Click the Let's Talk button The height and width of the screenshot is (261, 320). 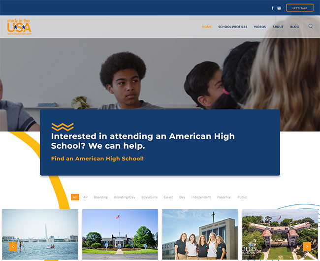pos(300,8)
